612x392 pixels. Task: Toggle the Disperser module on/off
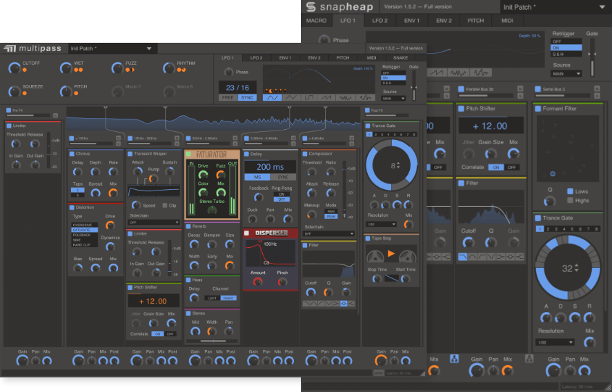[x=246, y=233]
